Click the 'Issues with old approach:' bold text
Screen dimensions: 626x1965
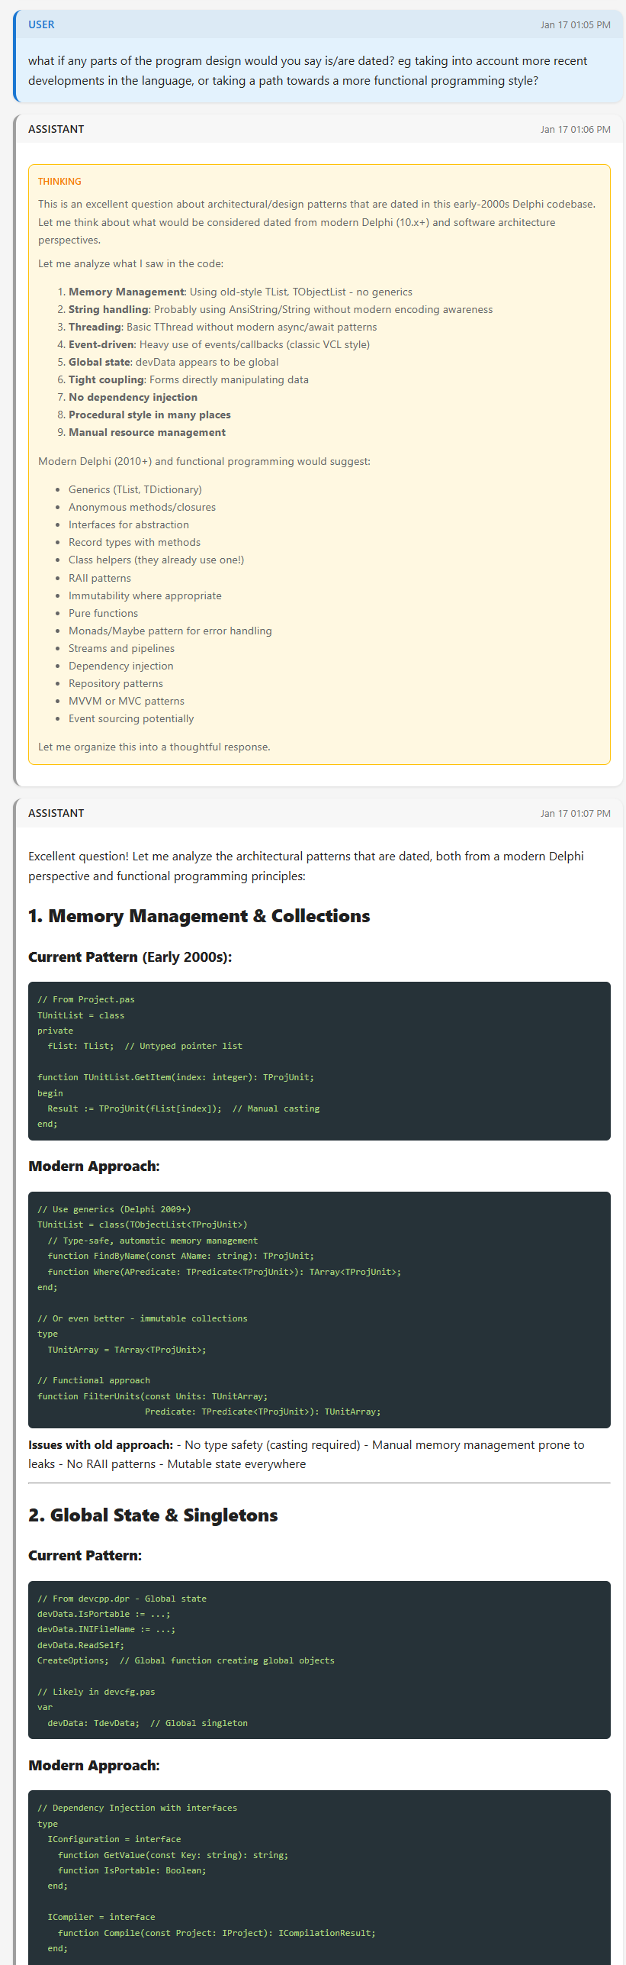click(101, 1445)
